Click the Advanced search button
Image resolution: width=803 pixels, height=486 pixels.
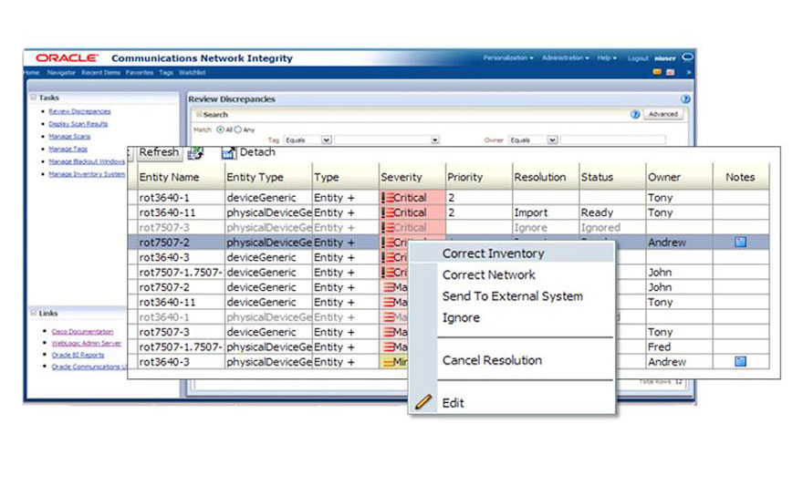click(x=663, y=114)
